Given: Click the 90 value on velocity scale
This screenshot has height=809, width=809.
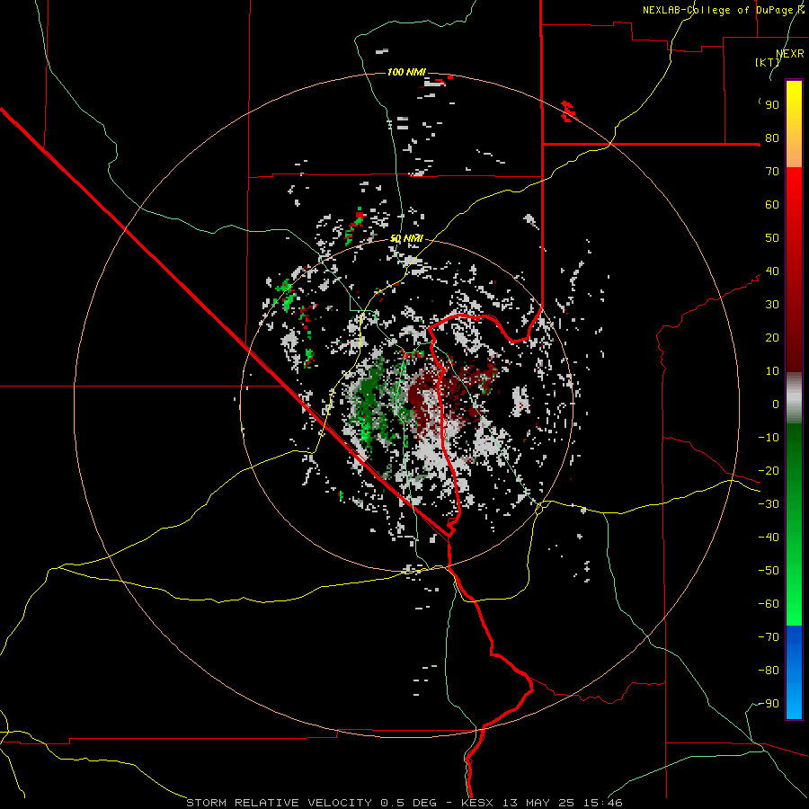Looking at the screenshot, I should coord(772,105).
